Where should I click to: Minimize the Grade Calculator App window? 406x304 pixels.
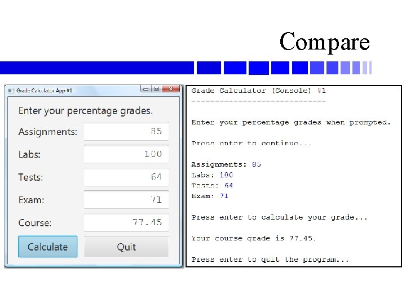coord(146,89)
